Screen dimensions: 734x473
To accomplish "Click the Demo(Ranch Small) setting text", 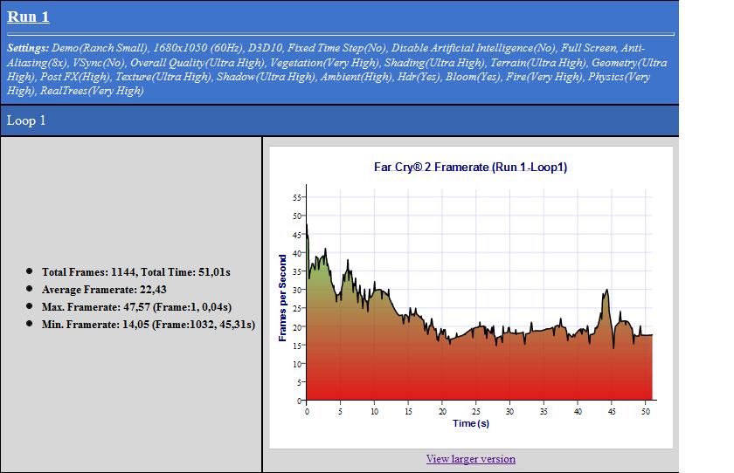I will pos(100,48).
